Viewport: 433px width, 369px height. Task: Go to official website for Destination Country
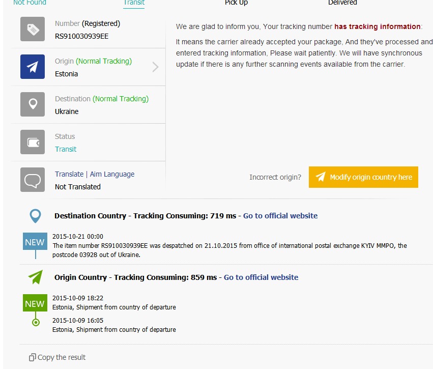point(280,216)
